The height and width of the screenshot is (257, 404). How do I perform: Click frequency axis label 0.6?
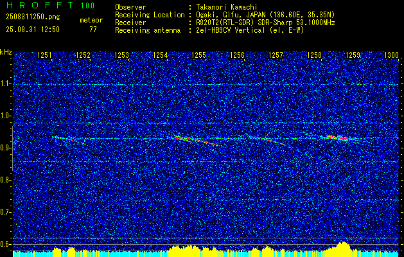6,244
